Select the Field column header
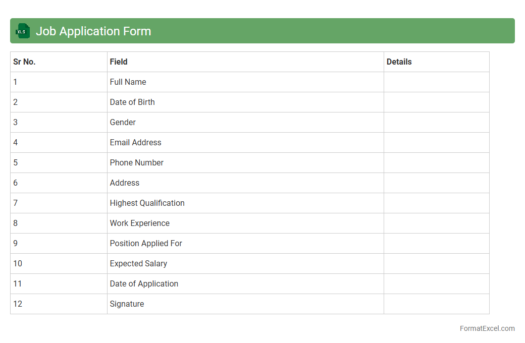Screen dimensions: 525x343 [x=119, y=62]
